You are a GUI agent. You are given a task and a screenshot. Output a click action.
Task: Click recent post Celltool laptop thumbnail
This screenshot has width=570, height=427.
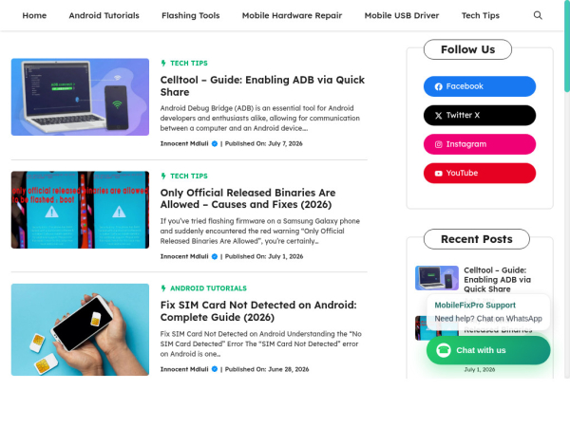[437, 278]
